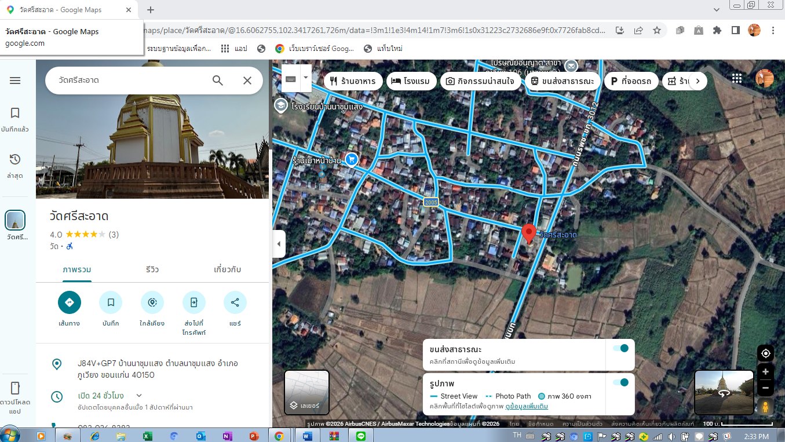Click the Save (บันทึก) bookmark icon

click(111, 302)
